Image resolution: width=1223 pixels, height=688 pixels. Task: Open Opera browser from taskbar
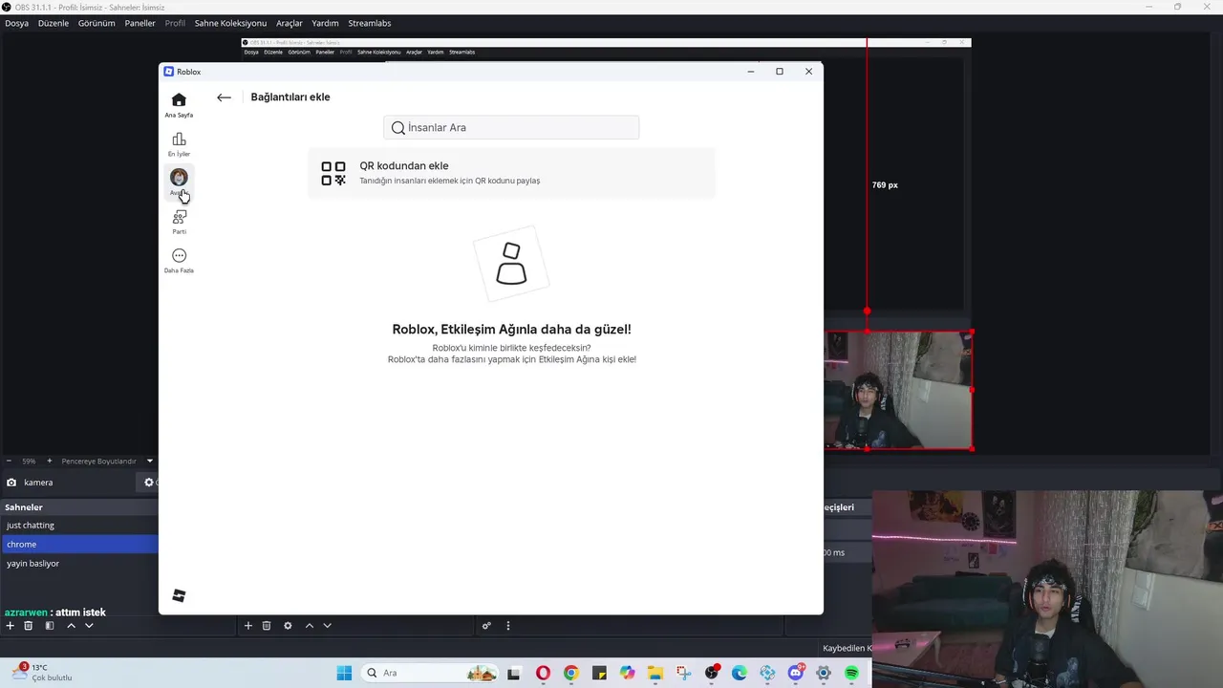coord(543,673)
